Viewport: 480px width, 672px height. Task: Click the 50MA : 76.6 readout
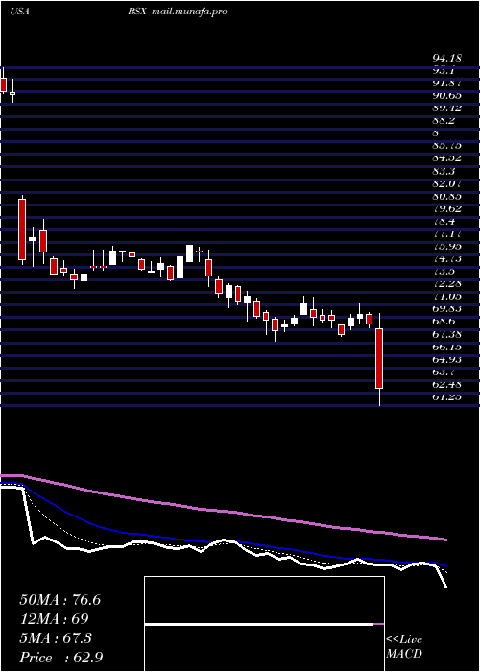[x=60, y=600]
